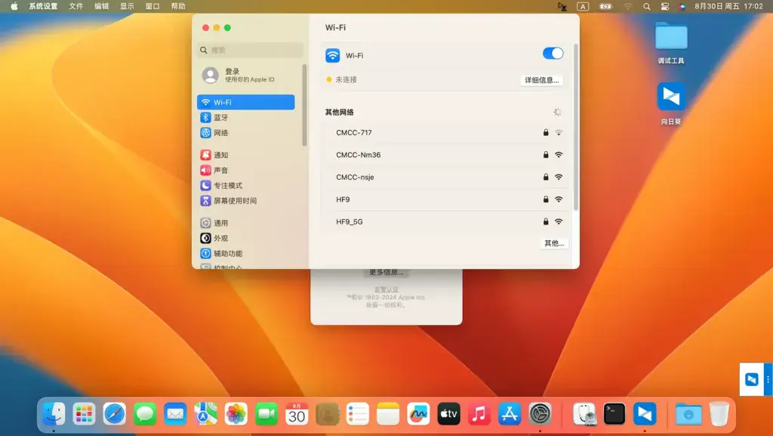Click lock icon on HF9_5G row
This screenshot has height=436, width=773.
pyautogui.click(x=546, y=221)
